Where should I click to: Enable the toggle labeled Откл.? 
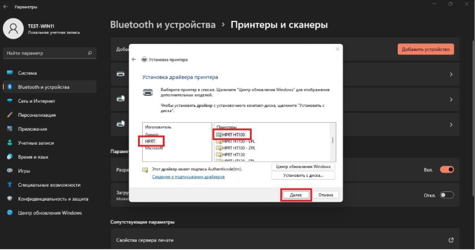click(447, 196)
